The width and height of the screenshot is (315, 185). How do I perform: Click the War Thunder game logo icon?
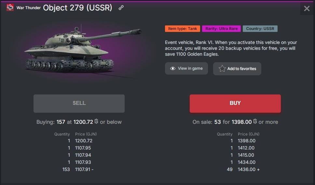tap(10, 8)
